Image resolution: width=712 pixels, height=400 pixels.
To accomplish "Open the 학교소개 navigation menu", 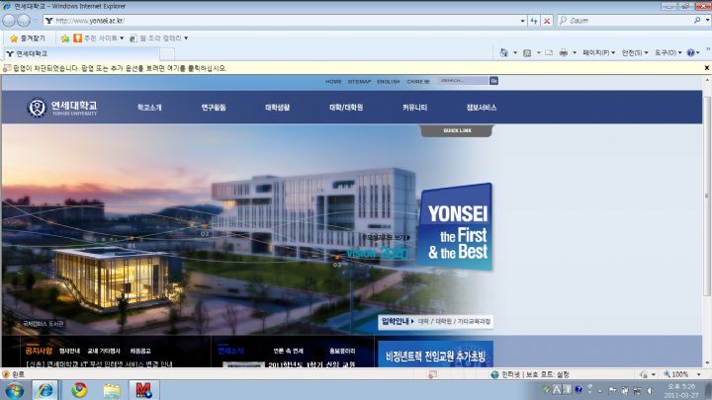I will (x=149, y=108).
